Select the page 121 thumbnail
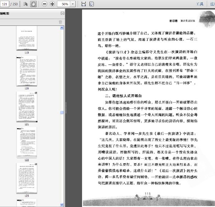 (27, 107)
